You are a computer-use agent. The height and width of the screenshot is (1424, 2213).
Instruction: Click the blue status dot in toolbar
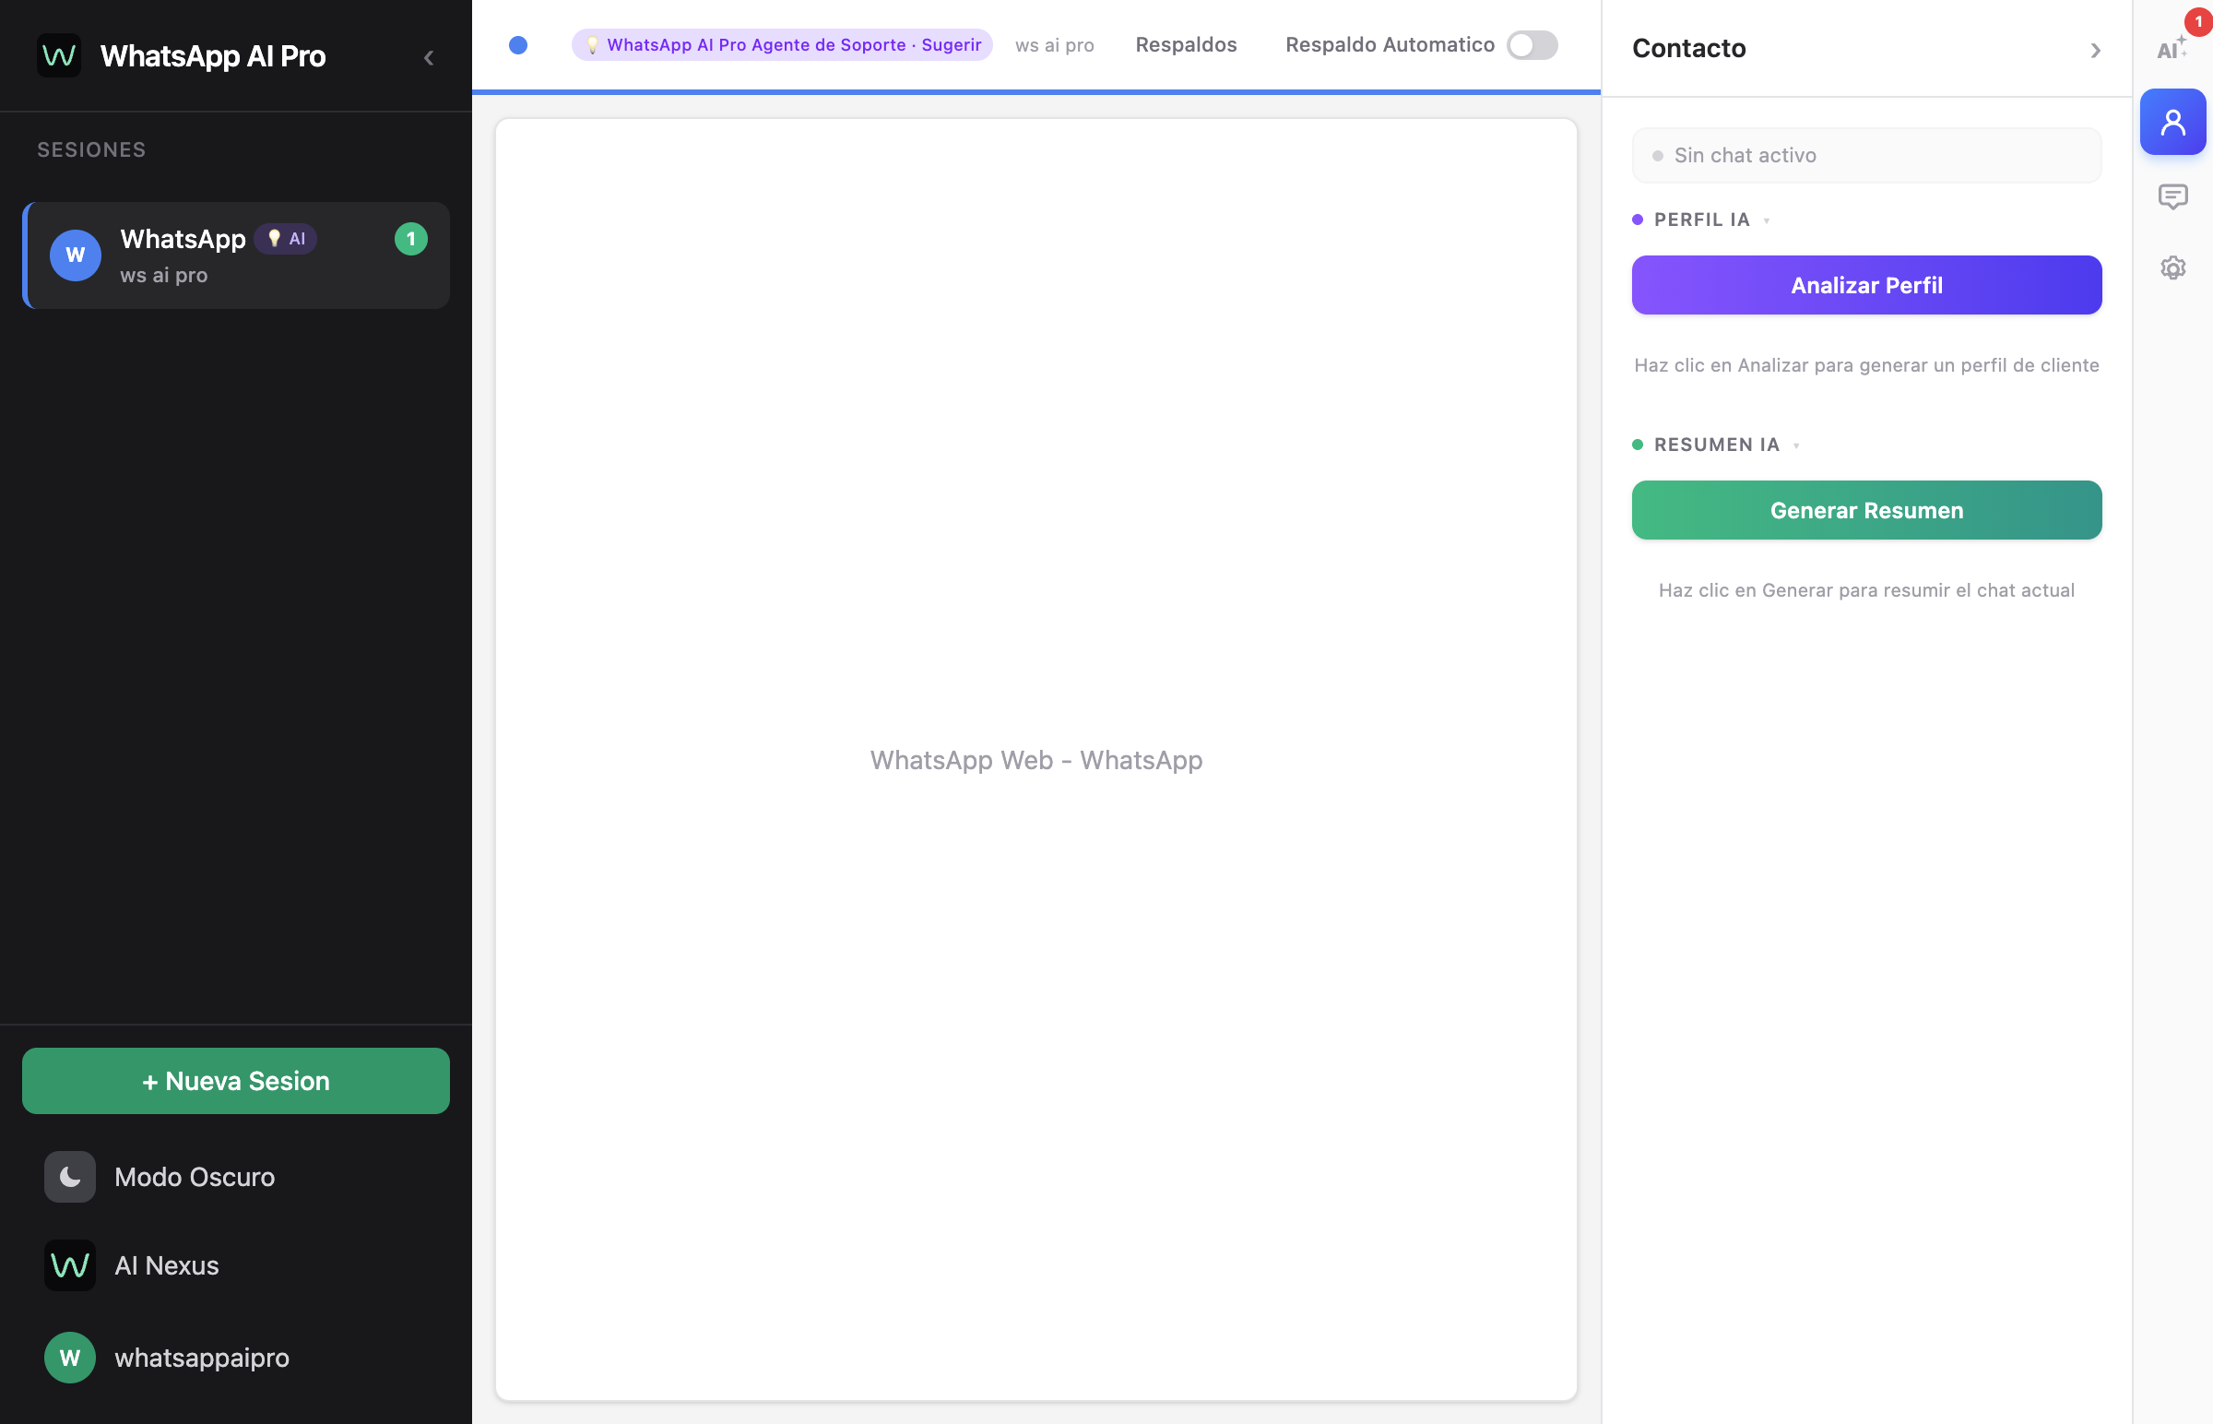pyautogui.click(x=518, y=45)
